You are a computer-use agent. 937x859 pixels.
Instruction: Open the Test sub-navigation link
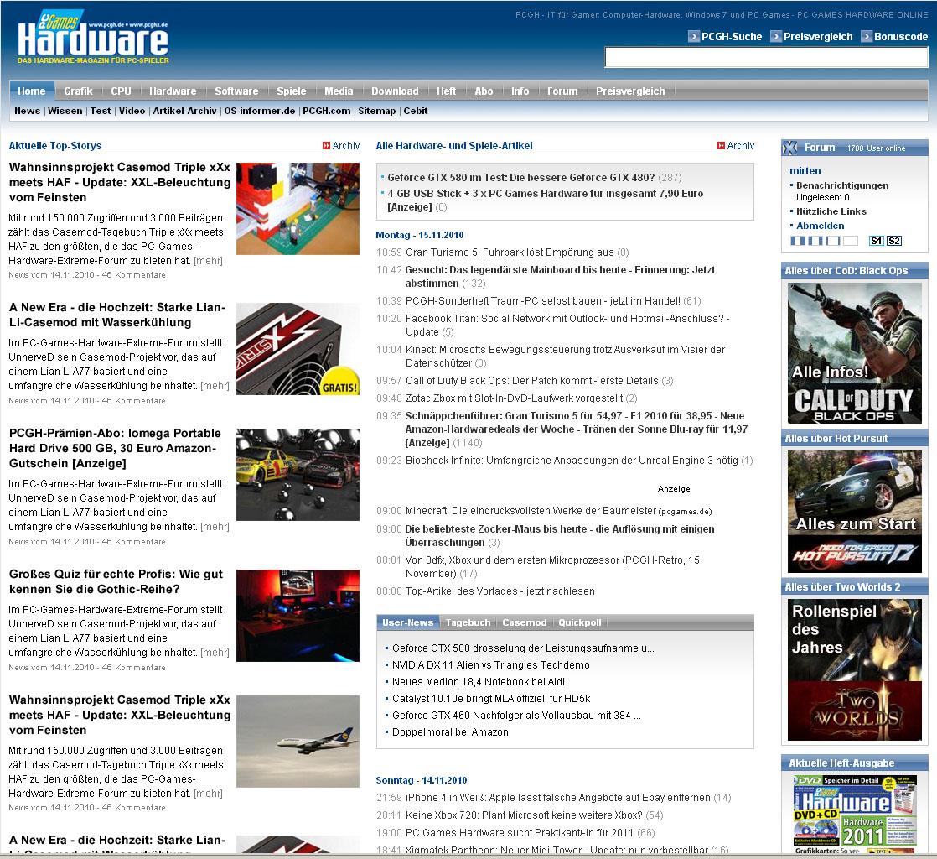101,111
